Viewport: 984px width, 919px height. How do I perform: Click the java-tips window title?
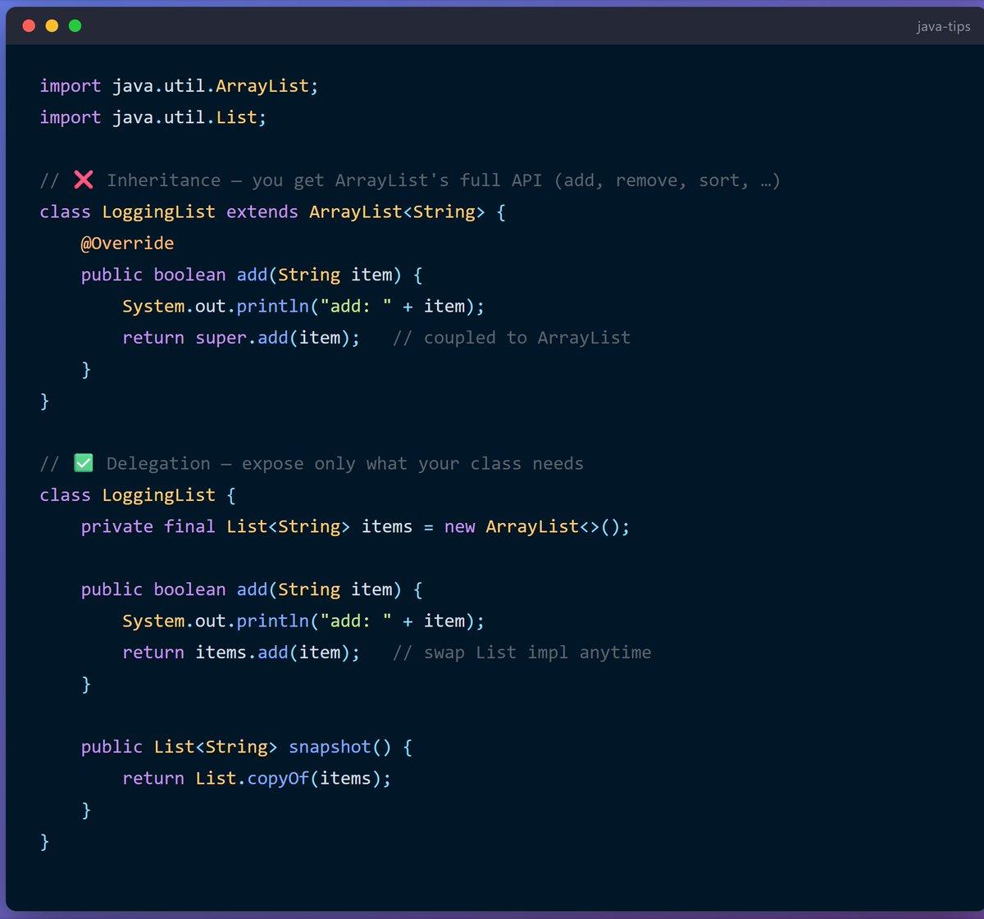[943, 27]
